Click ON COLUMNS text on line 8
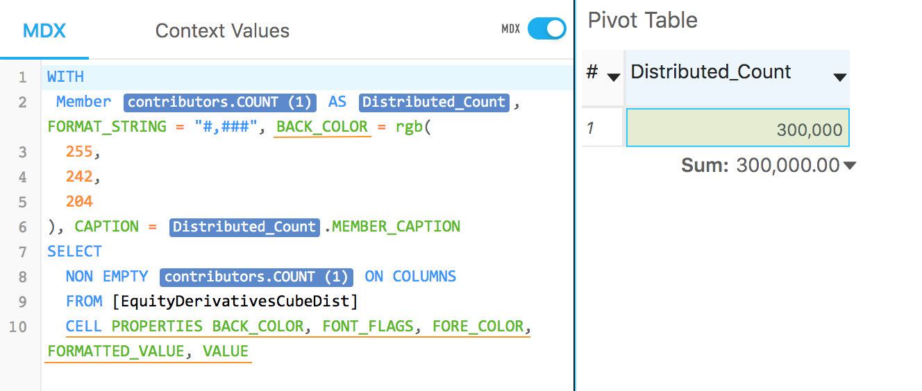 tap(410, 277)
